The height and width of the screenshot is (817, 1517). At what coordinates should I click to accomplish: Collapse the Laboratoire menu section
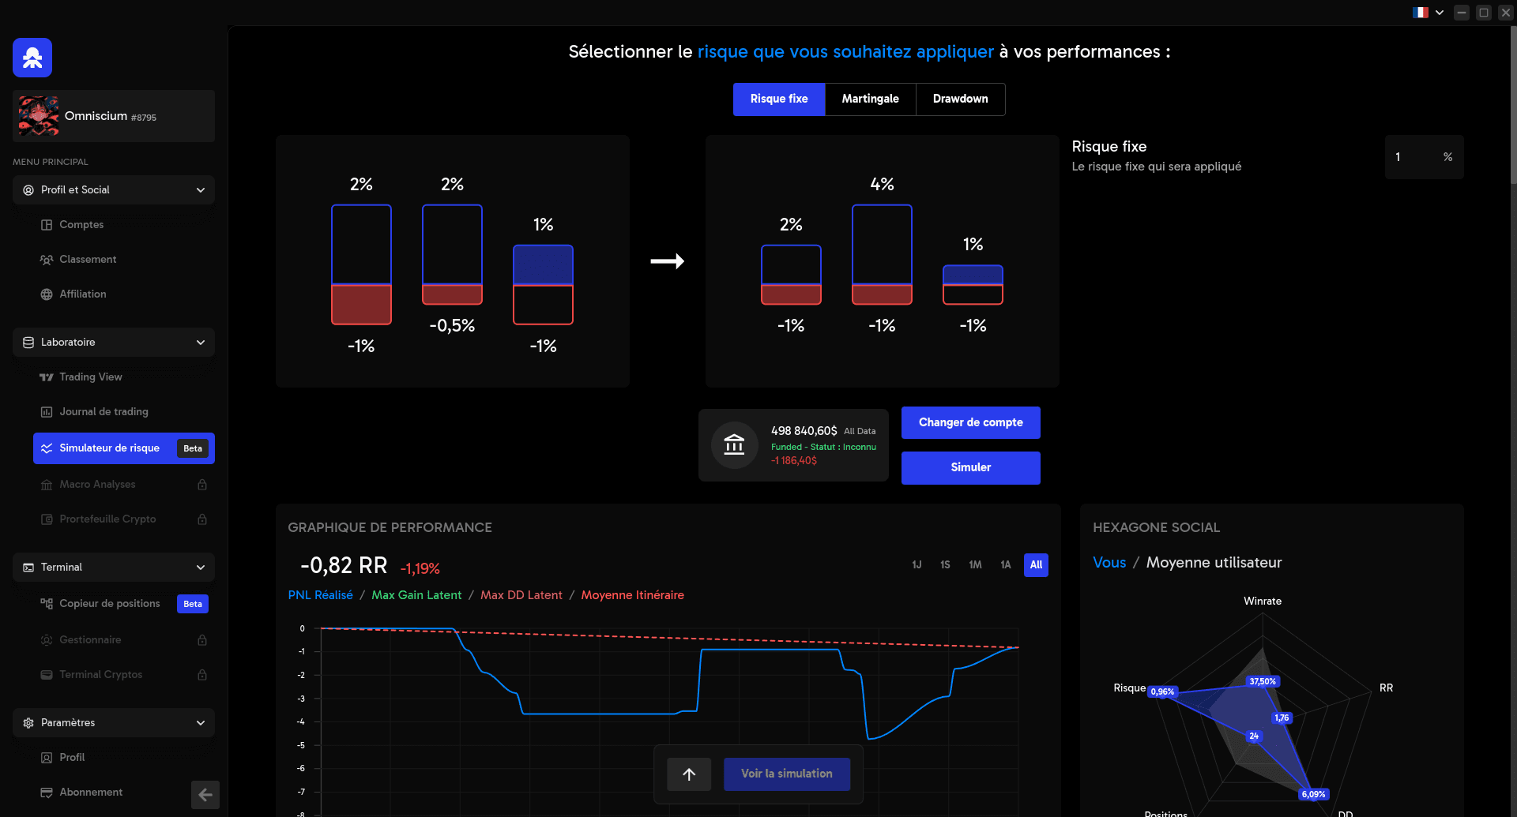(200, 343)
